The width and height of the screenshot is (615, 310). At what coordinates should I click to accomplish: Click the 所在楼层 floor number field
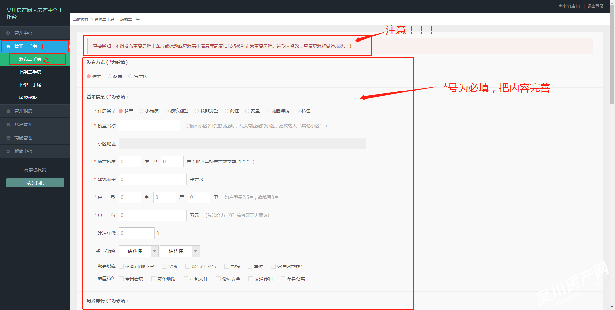pyautogui.click(x=130, y=162)
